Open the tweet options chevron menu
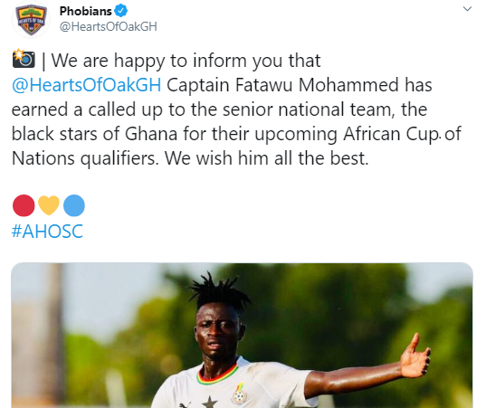Image resolution: width=486 pixels, height=408 pixels. 467,9
